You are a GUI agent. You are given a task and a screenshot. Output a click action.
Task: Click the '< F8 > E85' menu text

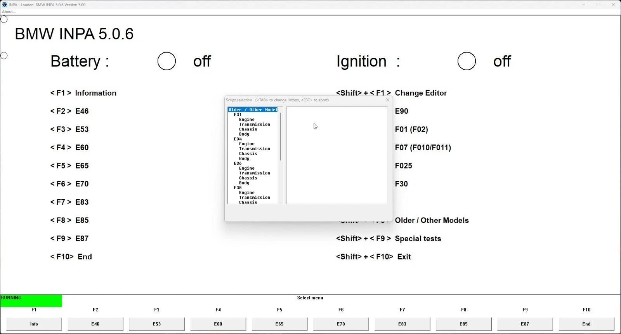[69, 221]
